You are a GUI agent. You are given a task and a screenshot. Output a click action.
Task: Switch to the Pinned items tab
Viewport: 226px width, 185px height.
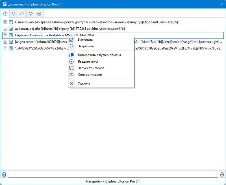14,14
